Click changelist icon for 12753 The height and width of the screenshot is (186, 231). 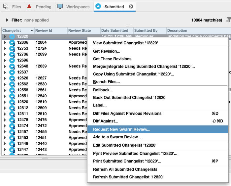(x=12, y=48)
